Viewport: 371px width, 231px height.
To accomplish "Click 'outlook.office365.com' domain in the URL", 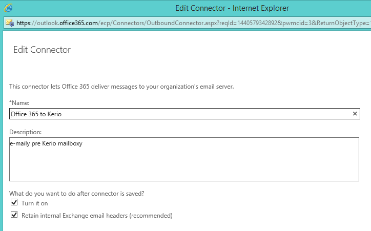I will [67, 23].
